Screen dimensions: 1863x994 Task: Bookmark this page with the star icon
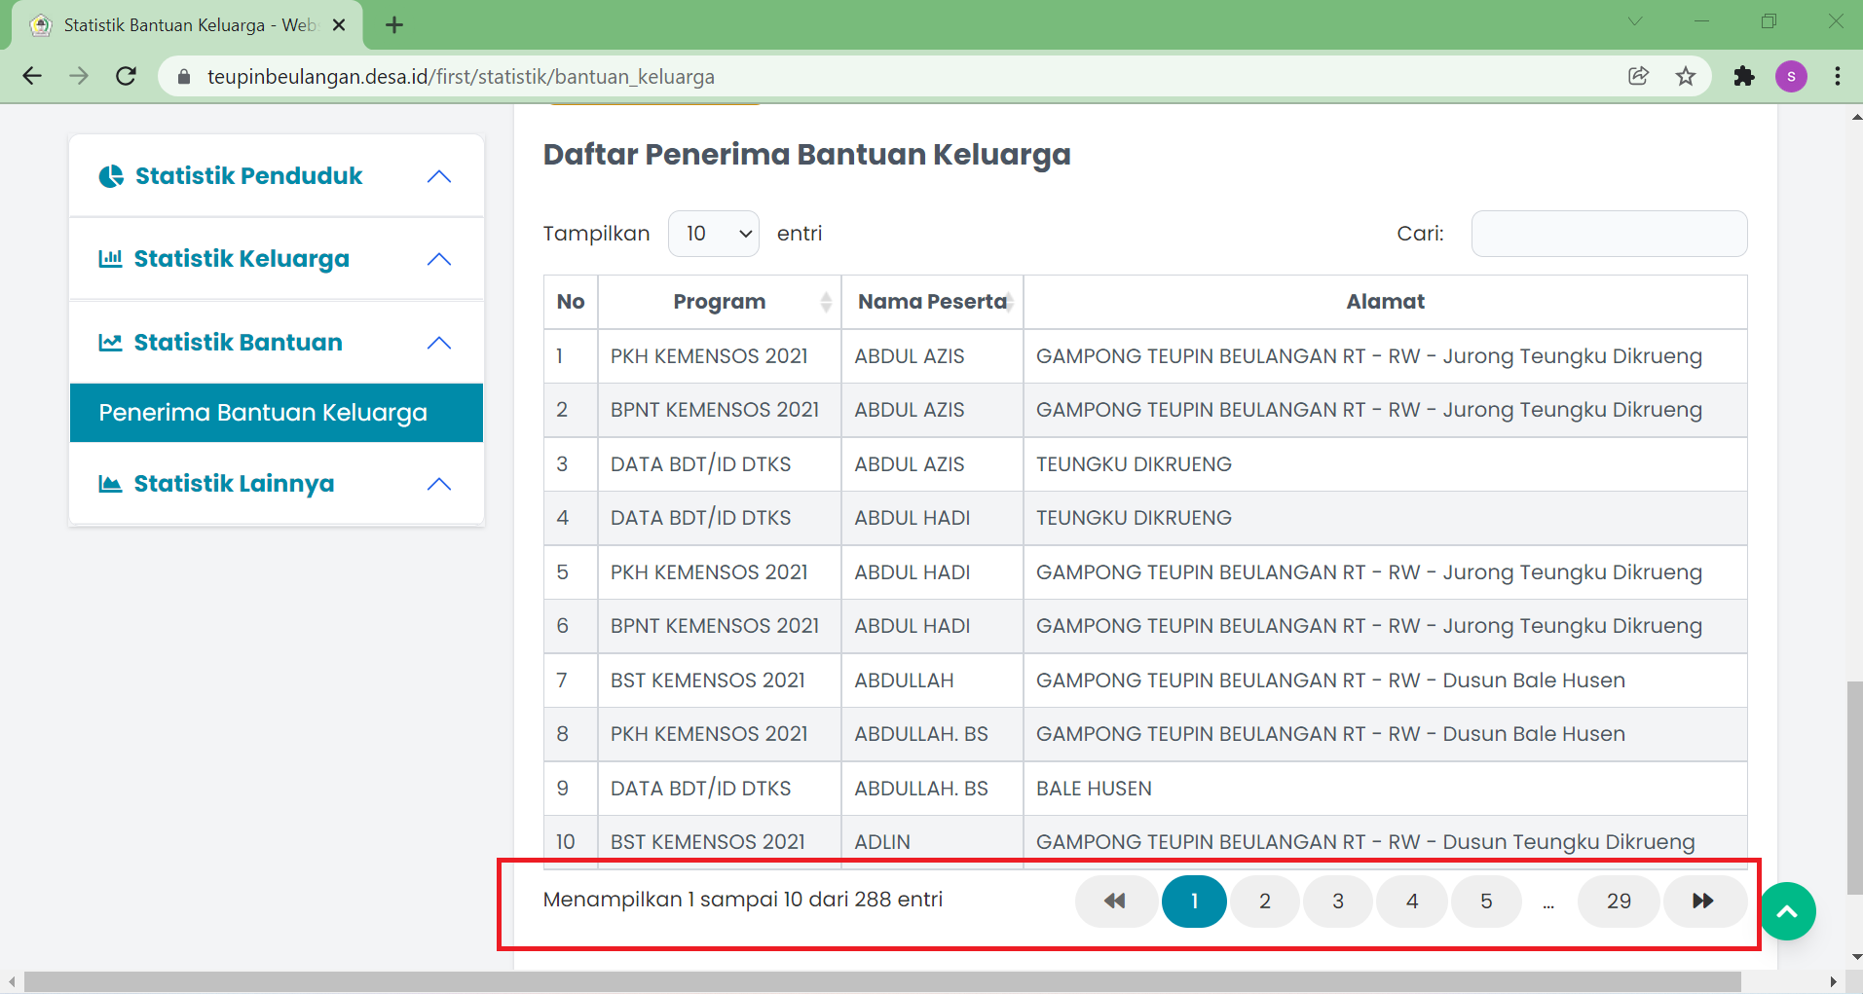[1686, 76]
